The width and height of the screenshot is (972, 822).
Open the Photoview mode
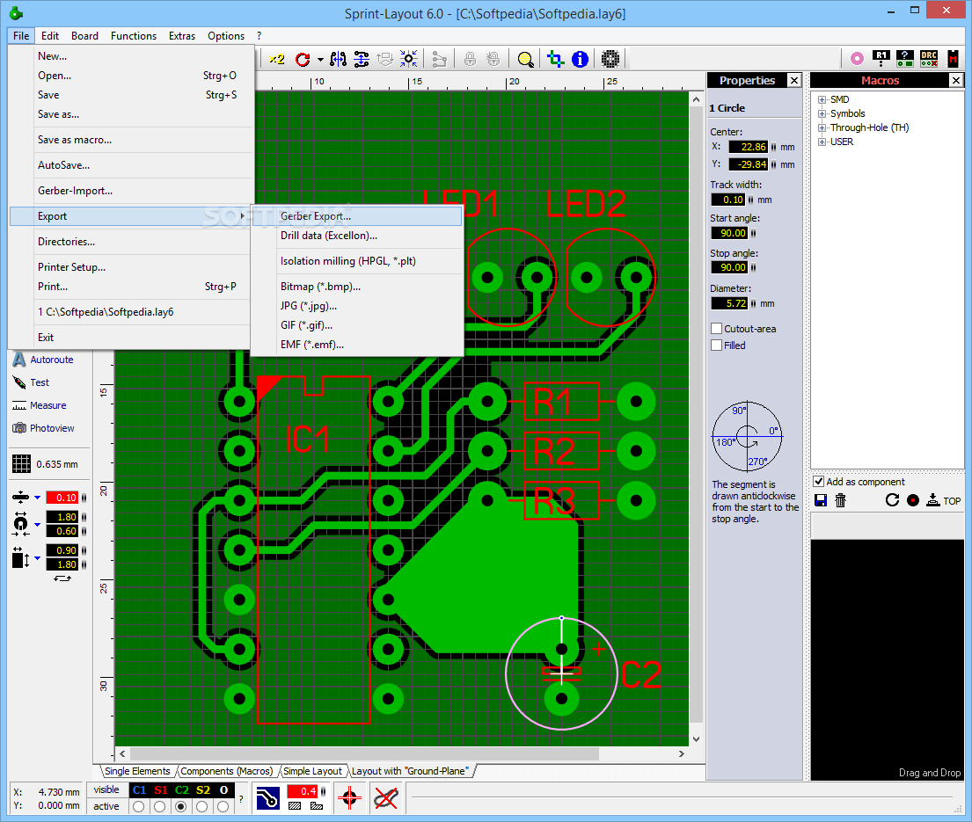click(43, 428)
